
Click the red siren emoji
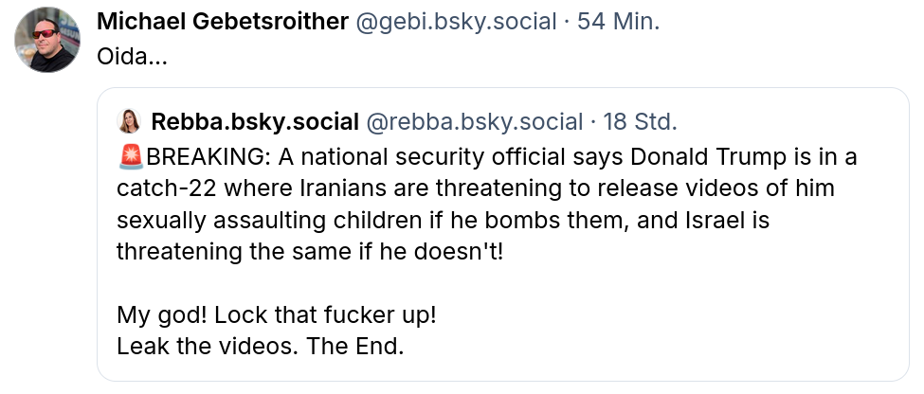tap(131, 156)
